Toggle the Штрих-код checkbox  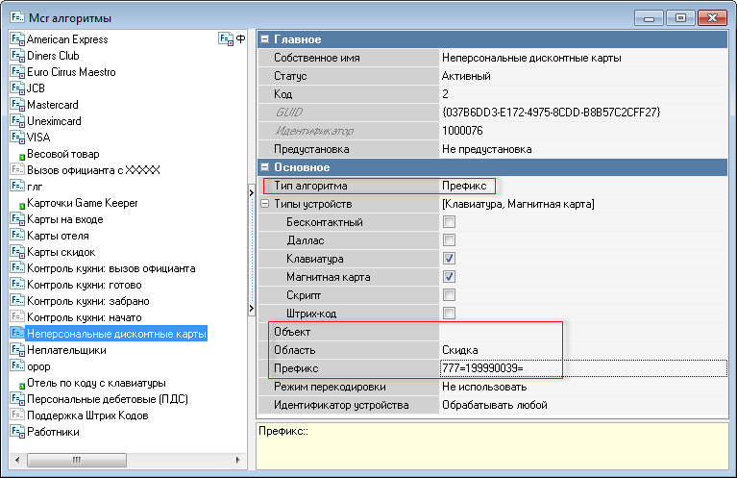[x=449, y=314]
